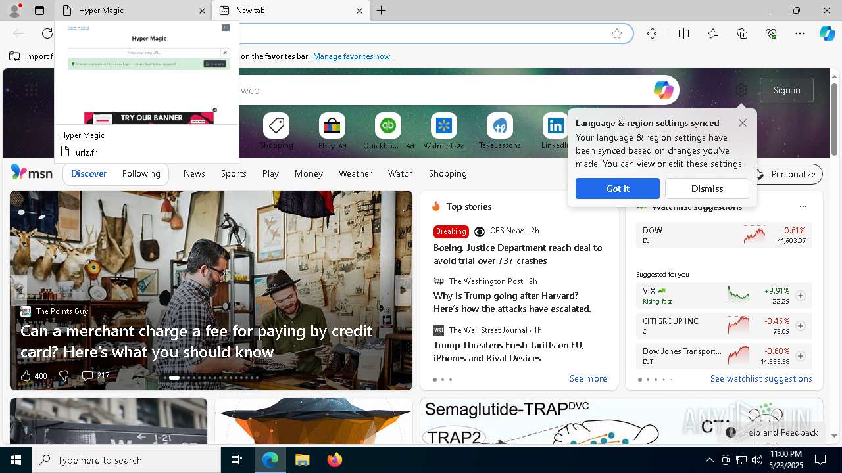842x473 pixels.
Task: Open Manage favorites now link
Action: (351, 56)
